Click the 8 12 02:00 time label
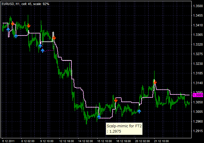 coord(28,141)
